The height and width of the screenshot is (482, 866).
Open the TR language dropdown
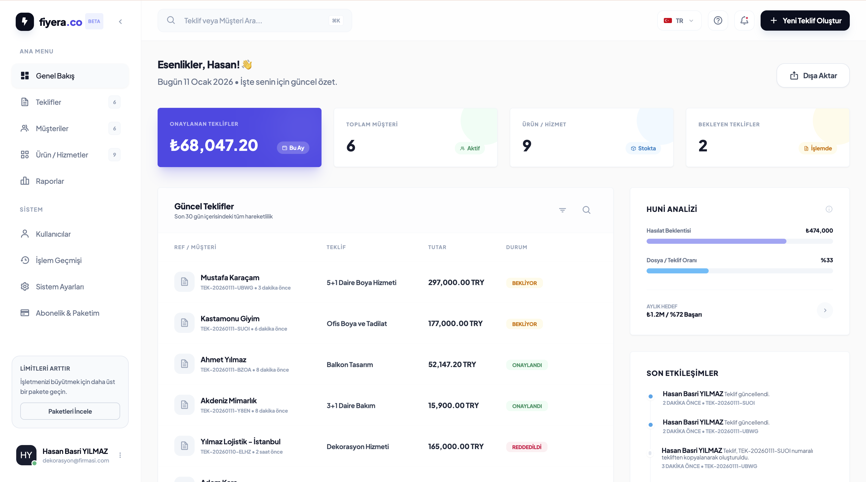pyautogui.click(x=679, y=20)
